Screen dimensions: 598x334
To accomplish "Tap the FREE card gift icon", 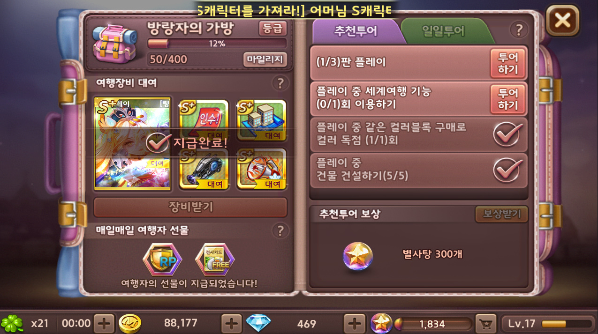I will click(215, 260).
